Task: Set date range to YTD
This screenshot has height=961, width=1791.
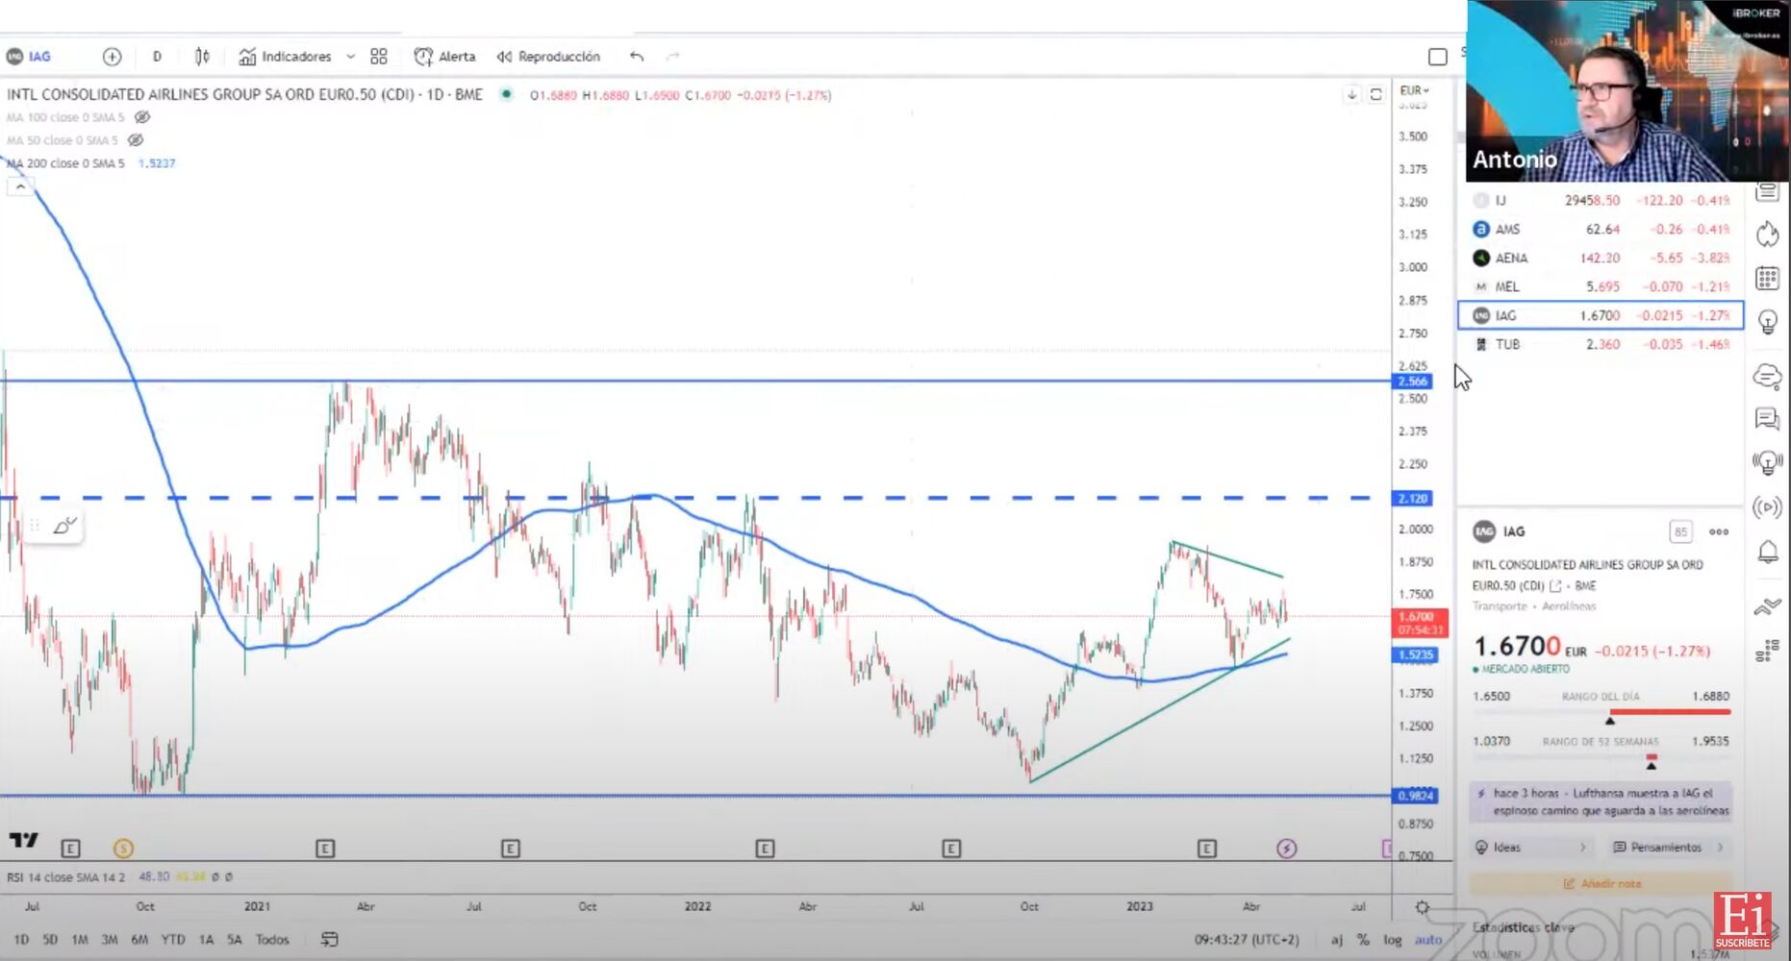Action: [173, 940]
